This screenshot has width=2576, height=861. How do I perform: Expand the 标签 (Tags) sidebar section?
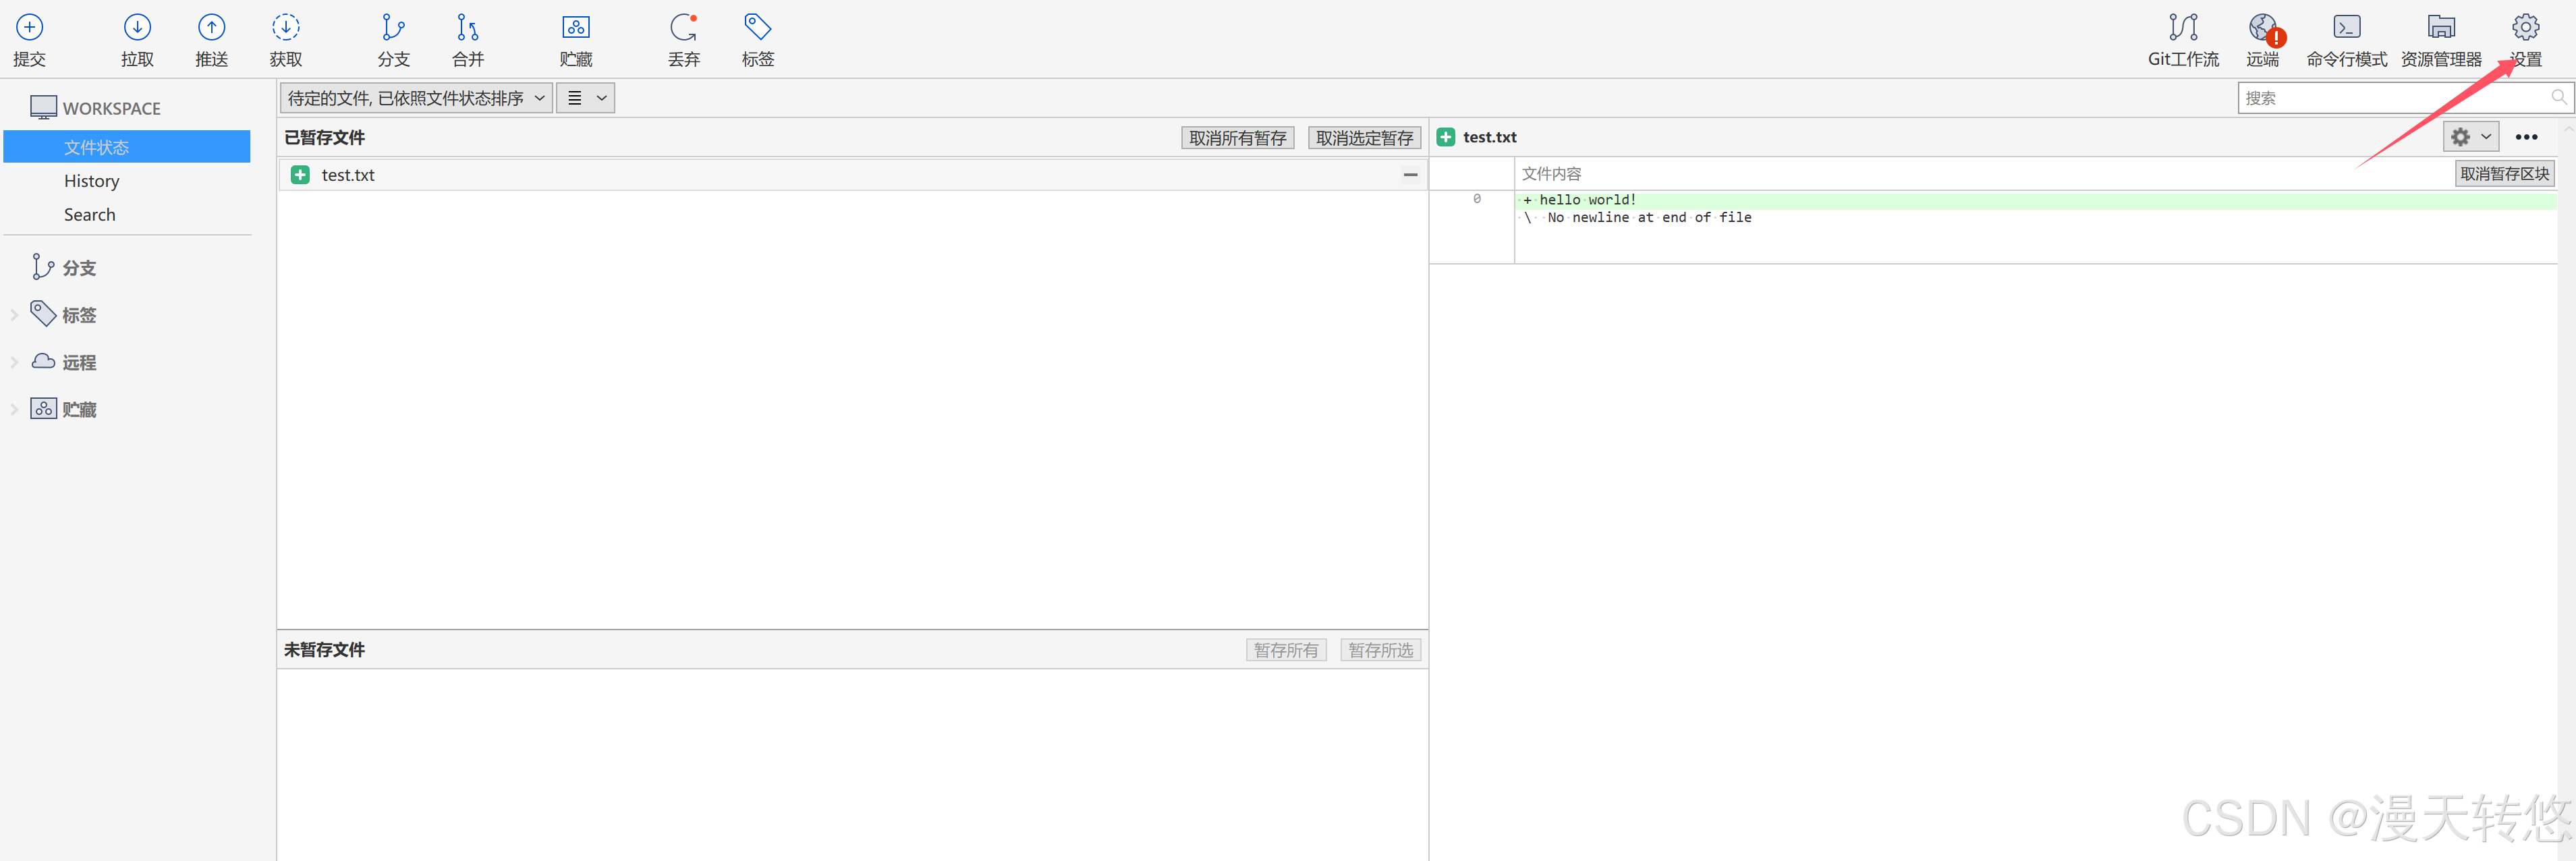14,315
